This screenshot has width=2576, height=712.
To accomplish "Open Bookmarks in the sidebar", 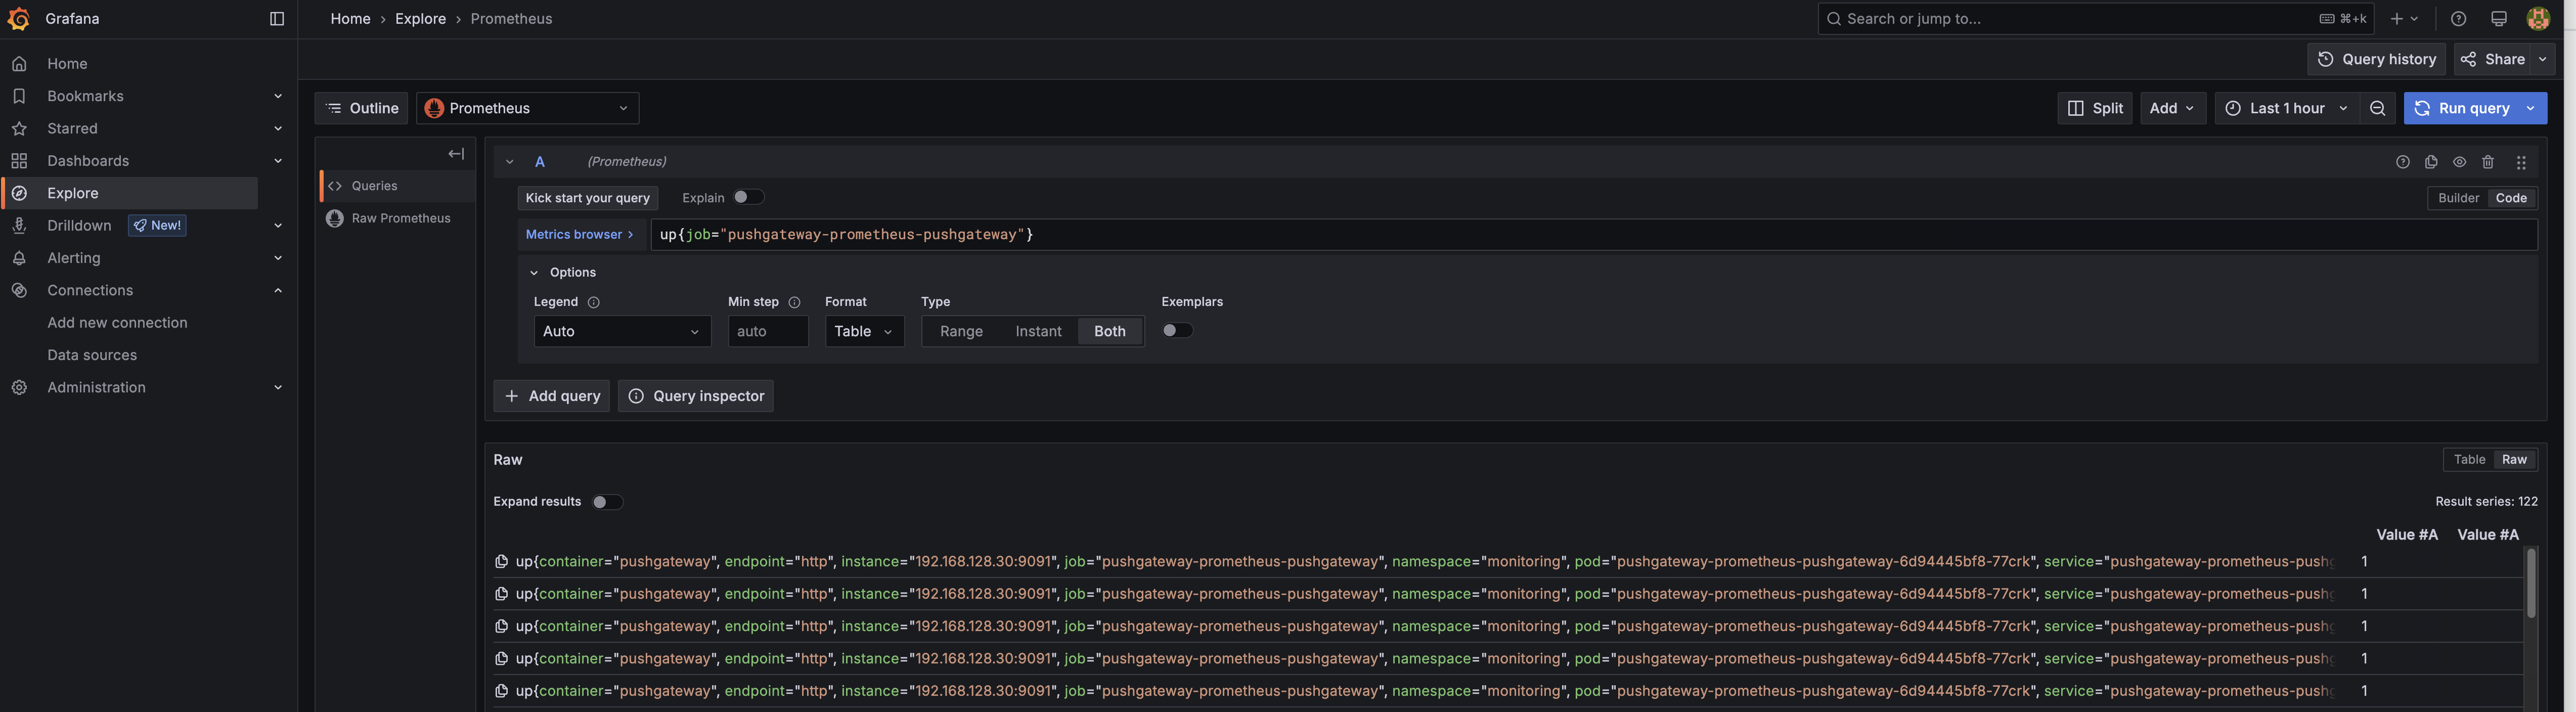I will pos(85,96).
